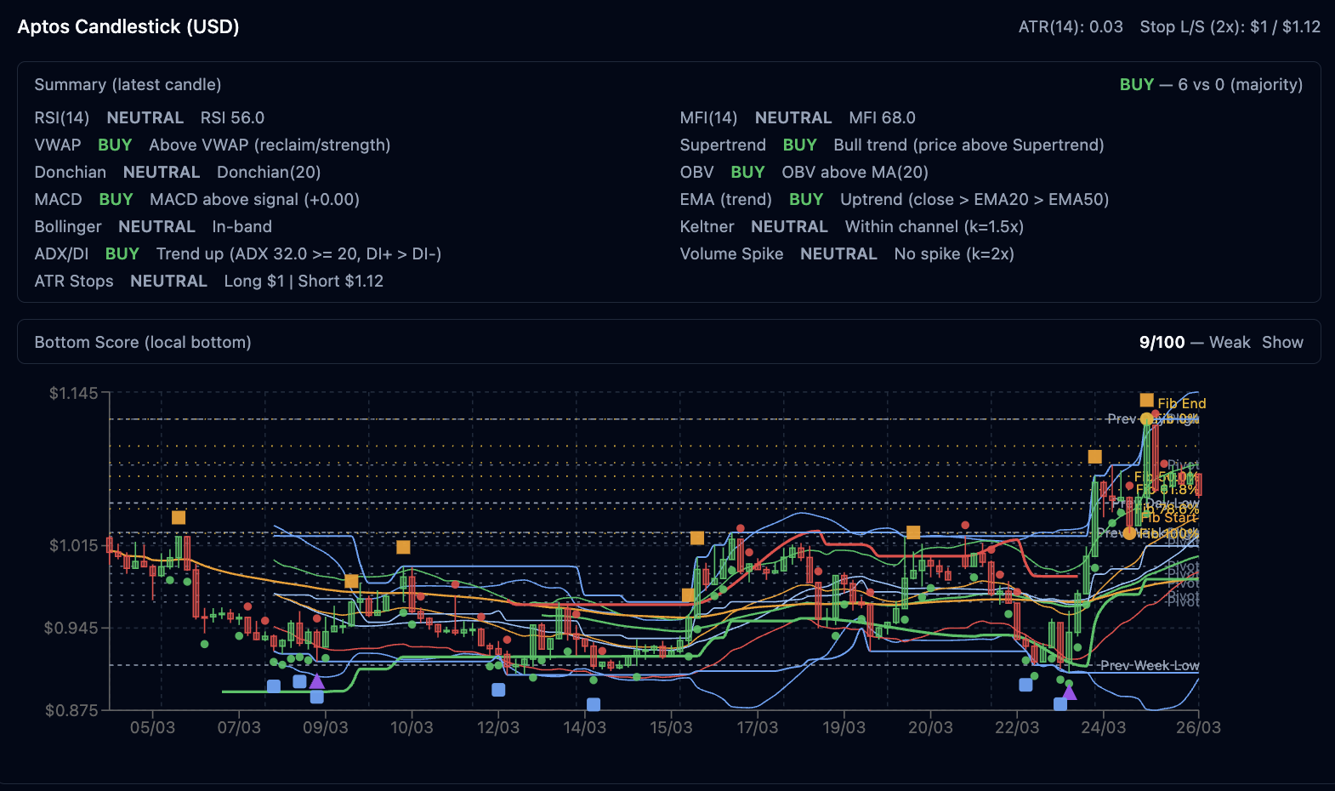
Task: Click the MACD BUY signal label
Action: point(116,200)
